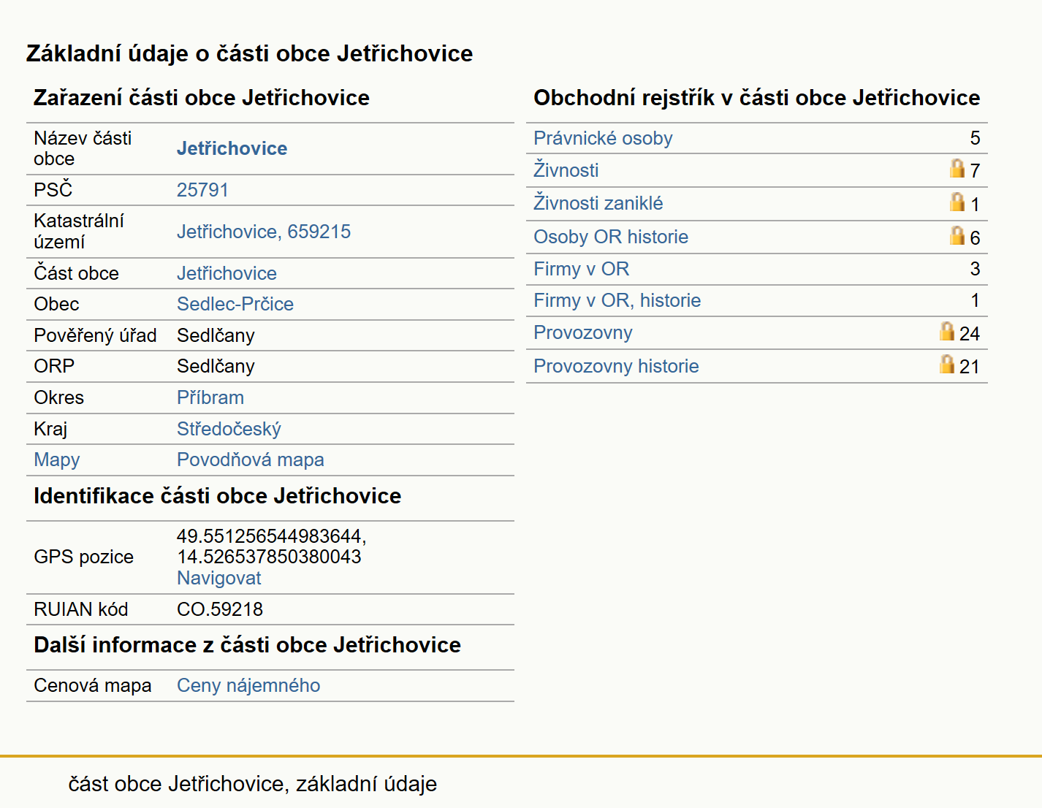Open Povodňová mapa link
This screenshot has height=808, width=1042.
(x=251, y=460)
